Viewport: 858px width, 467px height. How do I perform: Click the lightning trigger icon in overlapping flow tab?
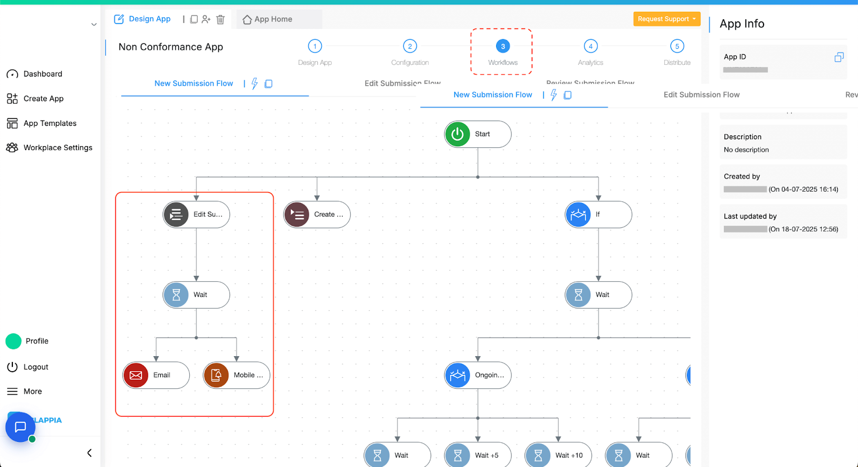[554, 95]
